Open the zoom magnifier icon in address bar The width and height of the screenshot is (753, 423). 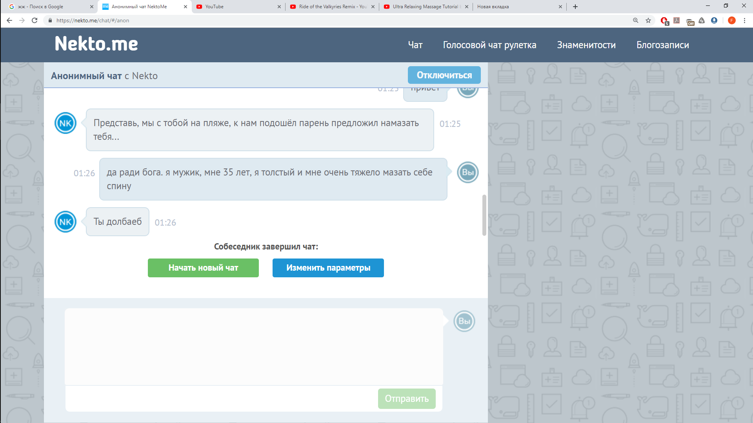pos(636,20)
